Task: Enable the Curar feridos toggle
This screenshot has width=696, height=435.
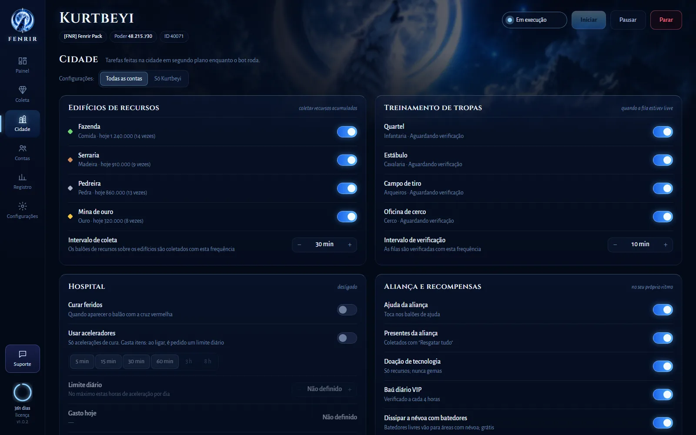Action: click(347, 310)
